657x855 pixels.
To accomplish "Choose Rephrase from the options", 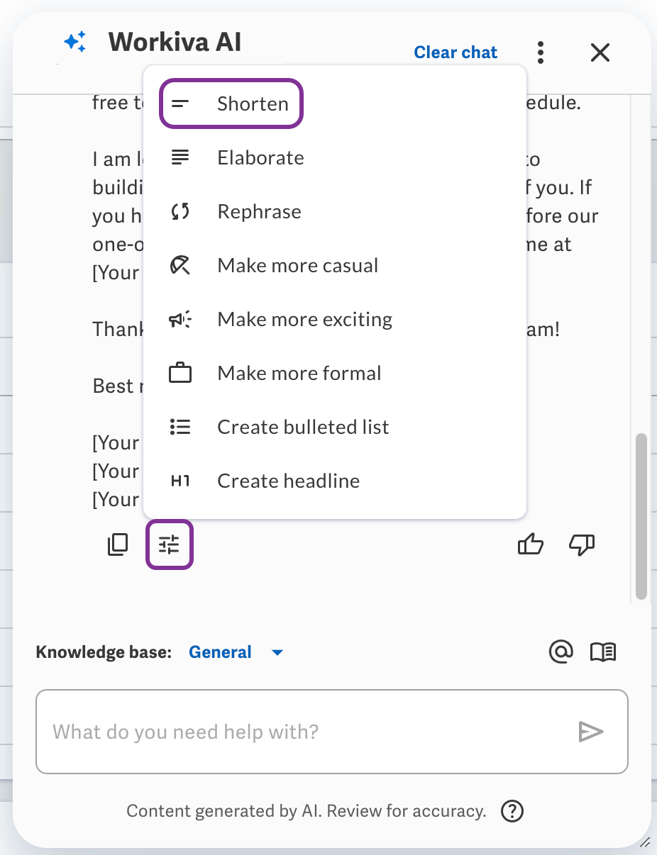I will tap(259, 211).
